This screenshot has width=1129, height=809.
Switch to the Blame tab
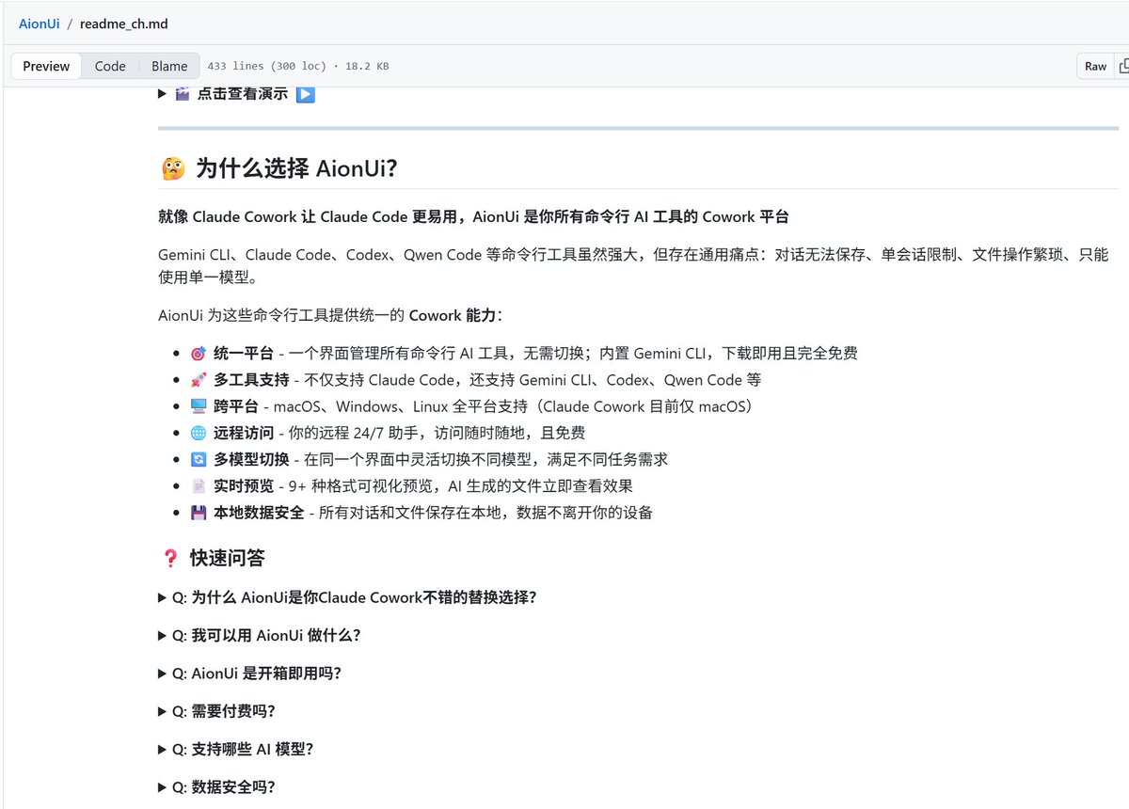pos(169,66)
